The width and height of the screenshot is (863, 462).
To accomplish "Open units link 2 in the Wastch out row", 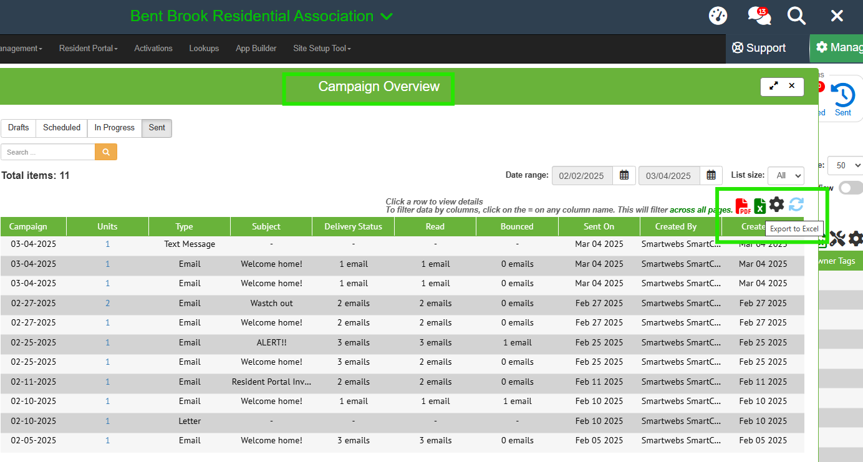I will click(108, 303).
